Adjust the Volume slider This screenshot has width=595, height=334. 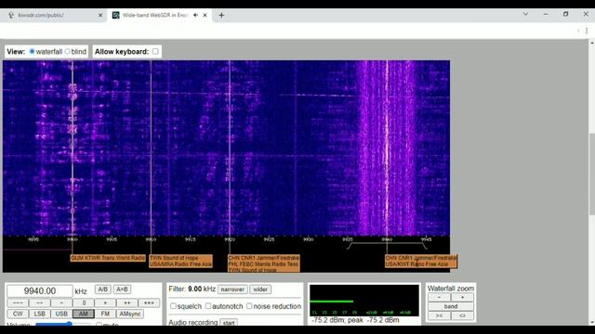click(62, 325)
